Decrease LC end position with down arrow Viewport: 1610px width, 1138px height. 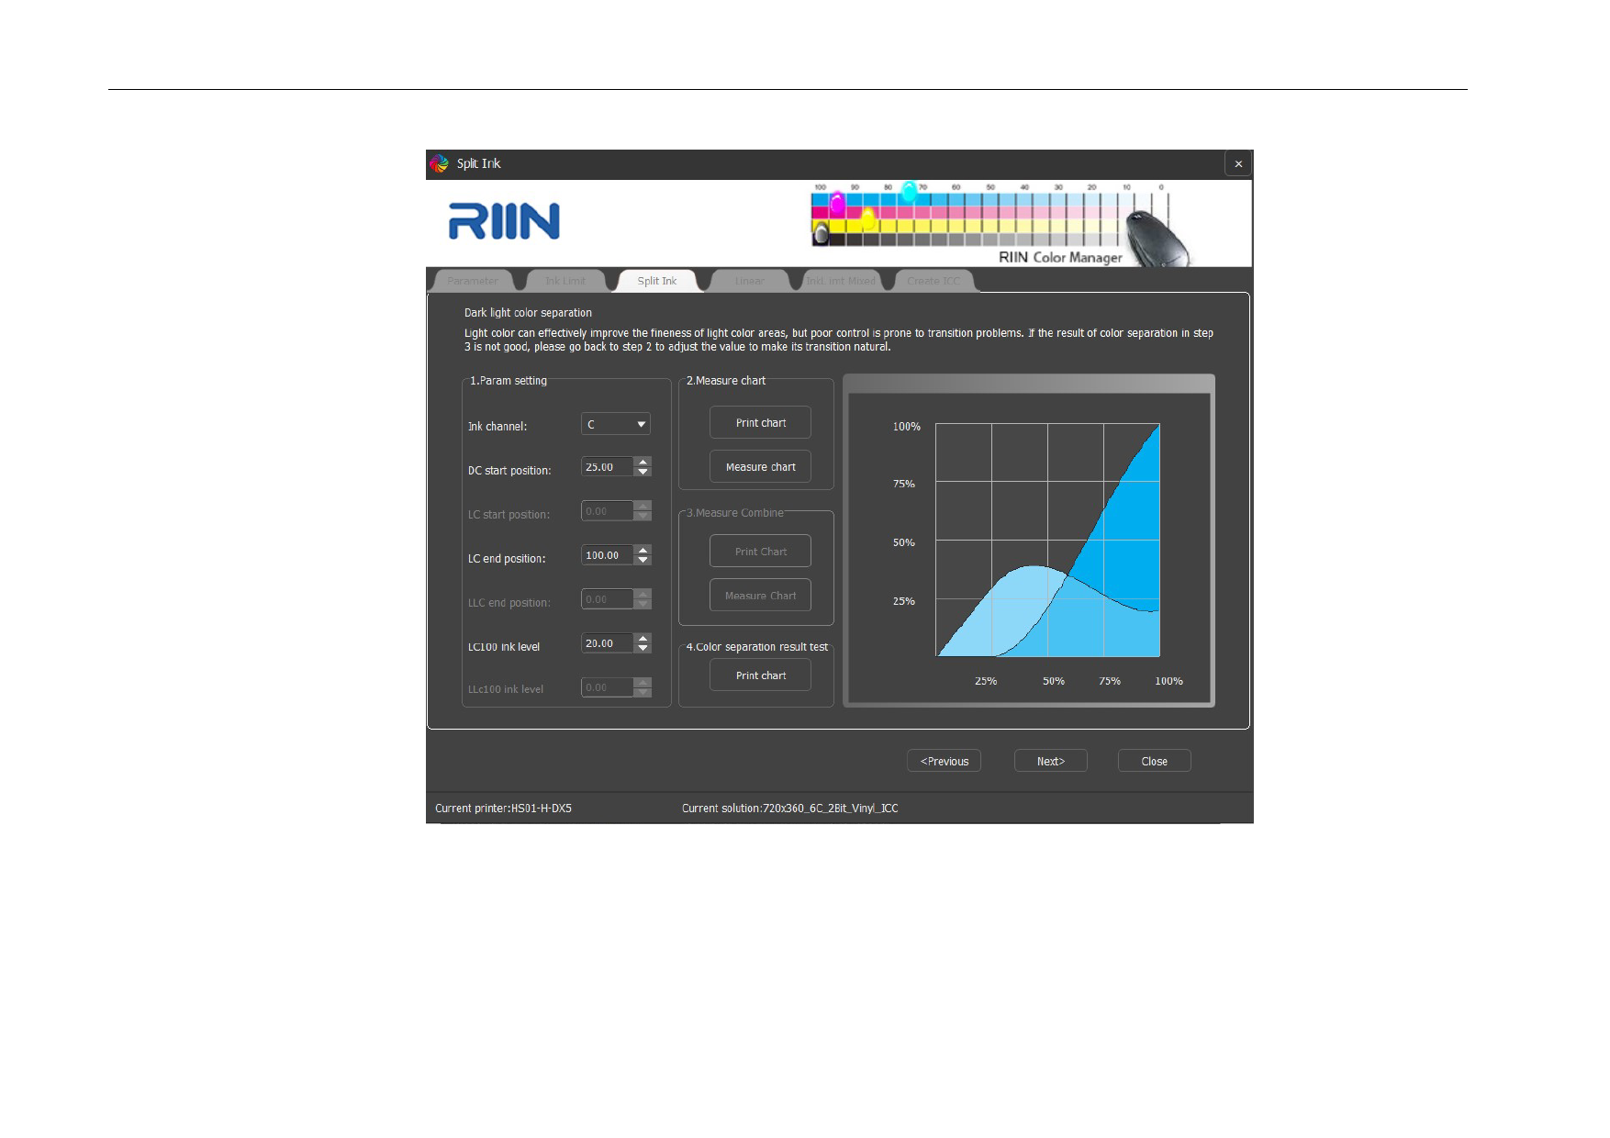click(643, 560)
